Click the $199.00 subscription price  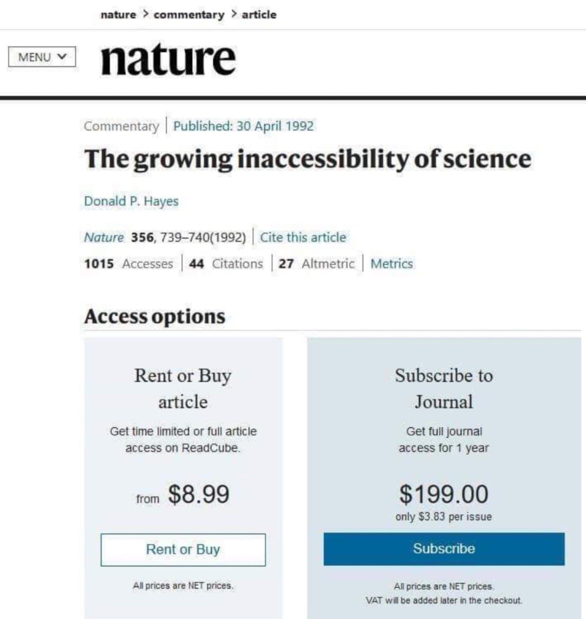coord(444,494)
